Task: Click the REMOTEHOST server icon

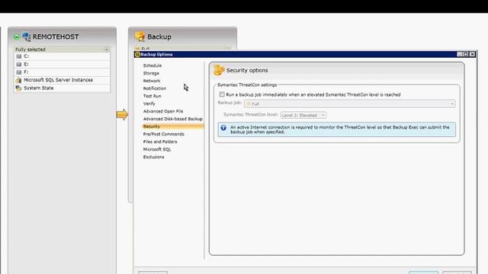Action: click(x=26, y=37)
